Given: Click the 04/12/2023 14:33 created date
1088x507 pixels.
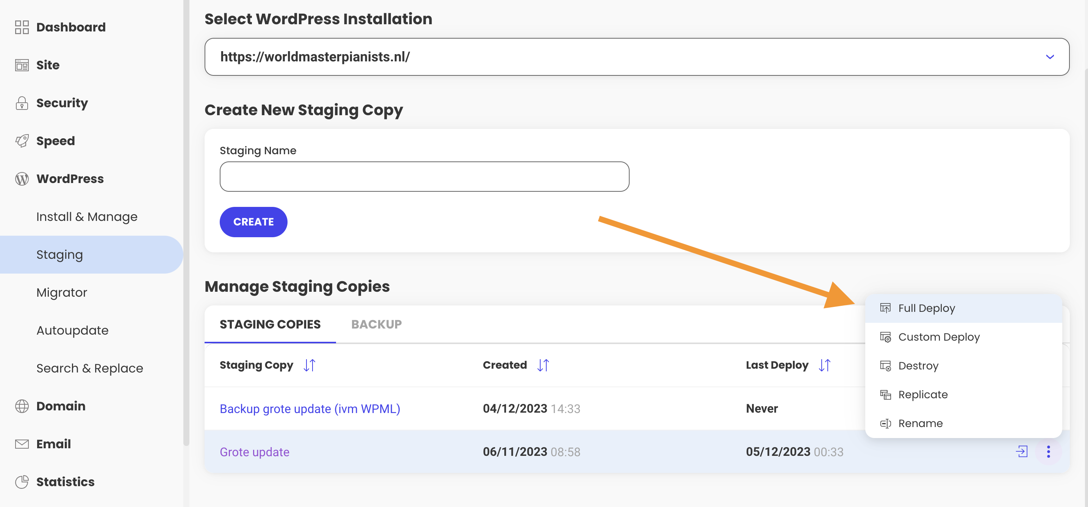Looking at the screenshot, I should coord(531,408).
